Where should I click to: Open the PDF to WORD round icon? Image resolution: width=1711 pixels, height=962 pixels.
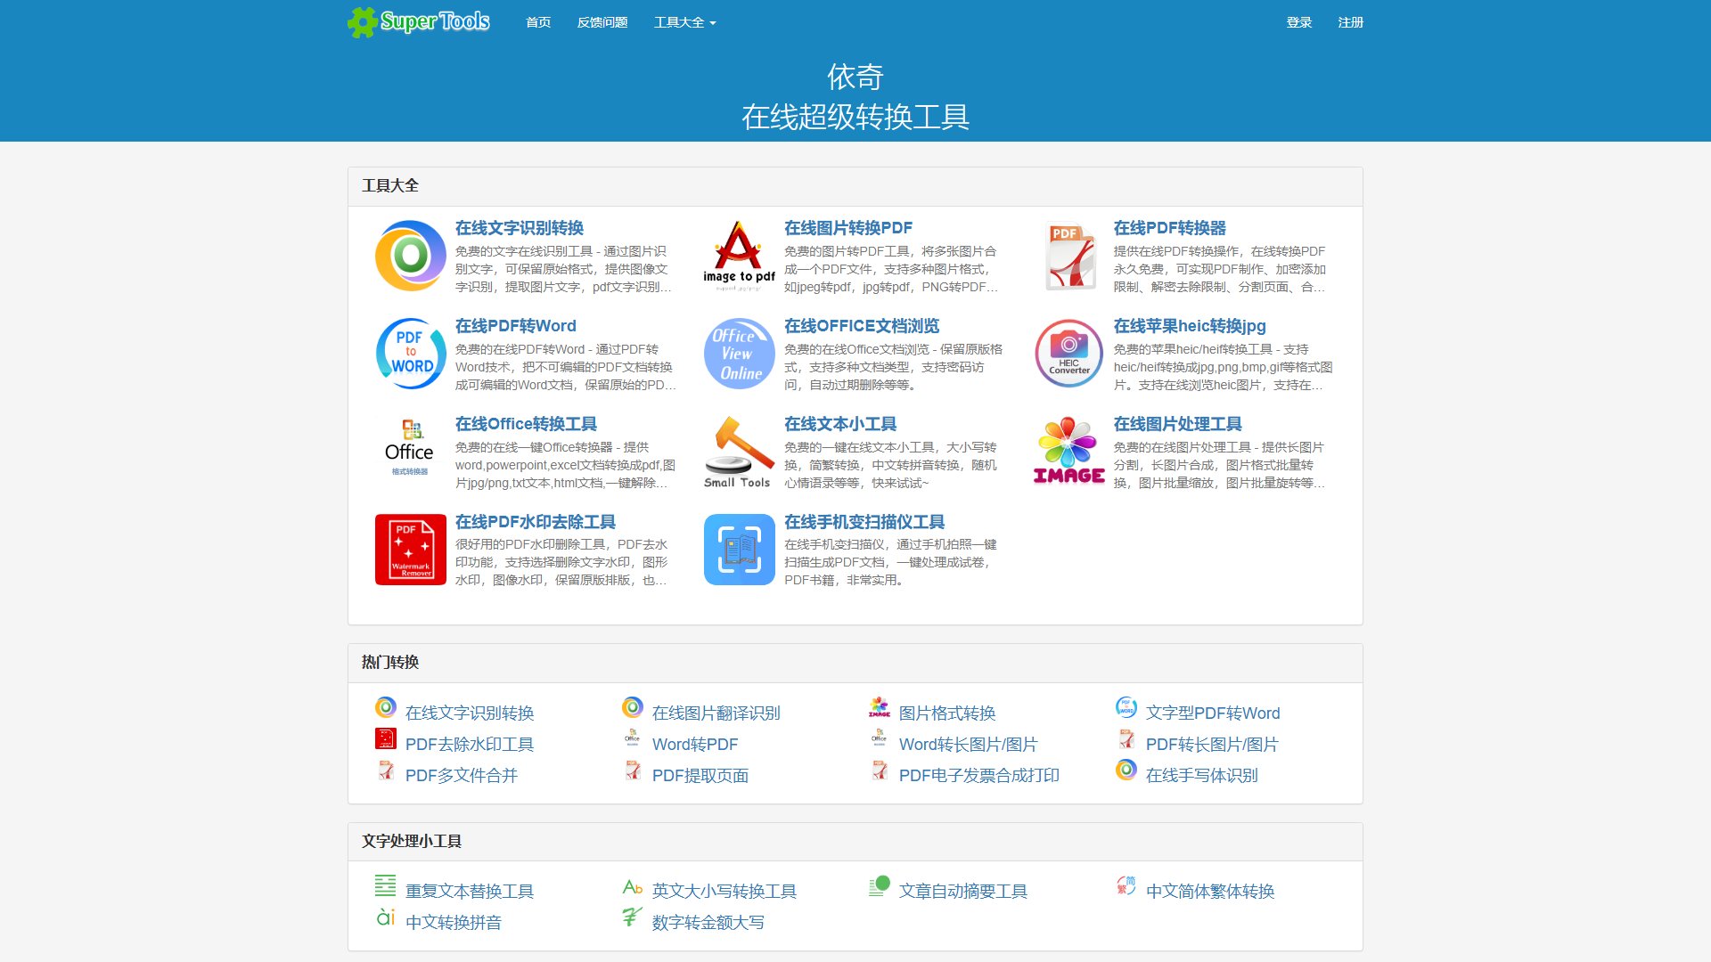point(411,354)
